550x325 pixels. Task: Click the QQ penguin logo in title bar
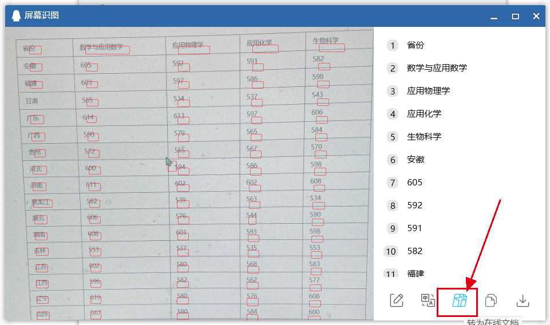pyautogui.click(x=16, y=15)
